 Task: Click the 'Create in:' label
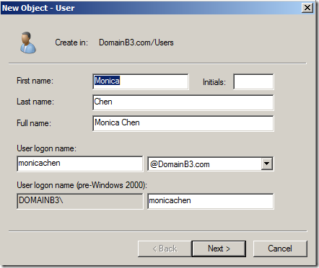tap(71, 43)
